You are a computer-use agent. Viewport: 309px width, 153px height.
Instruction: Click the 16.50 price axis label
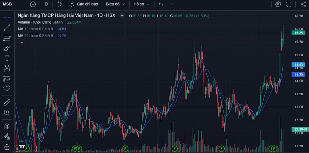298,16
